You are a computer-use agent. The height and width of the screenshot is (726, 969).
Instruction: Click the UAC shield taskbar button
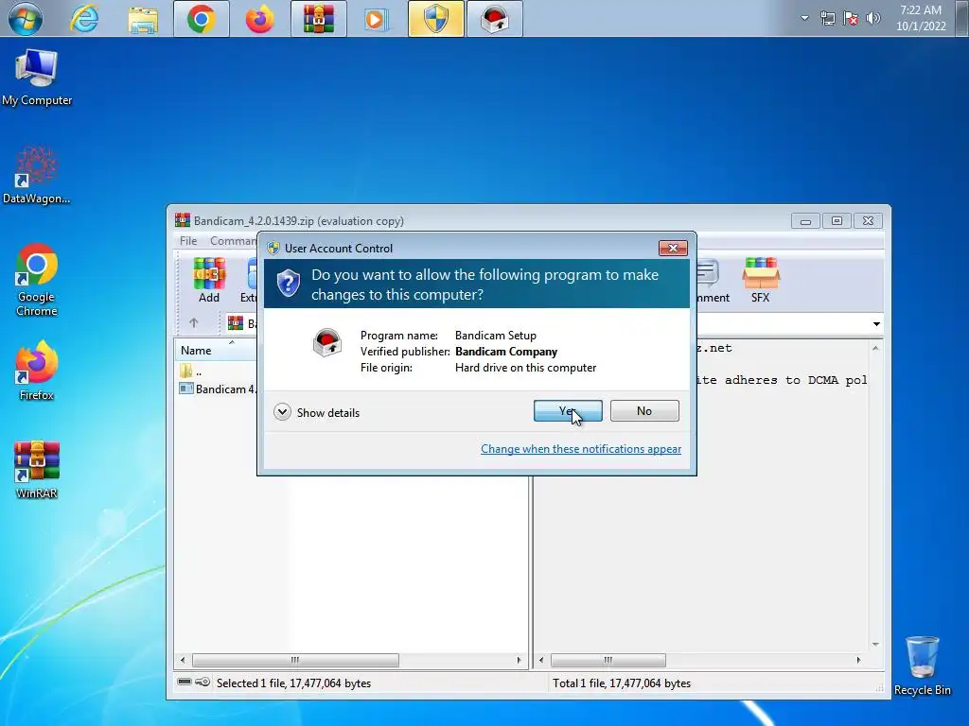pos(435,19)
